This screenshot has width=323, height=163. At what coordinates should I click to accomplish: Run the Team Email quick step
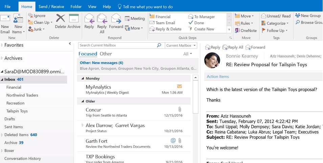point(162,23)
